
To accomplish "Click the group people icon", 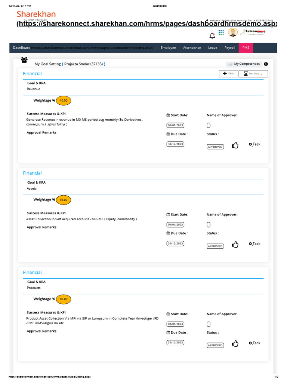I will click(x=24, y=60).
